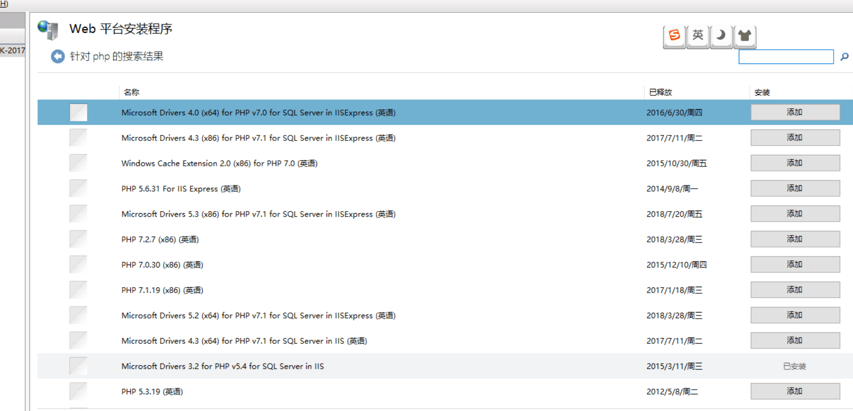Add Microsoft Drivers 5.3 (x86) for PHP v7.1
Screen dimensions: 853x411
point(795,214)
